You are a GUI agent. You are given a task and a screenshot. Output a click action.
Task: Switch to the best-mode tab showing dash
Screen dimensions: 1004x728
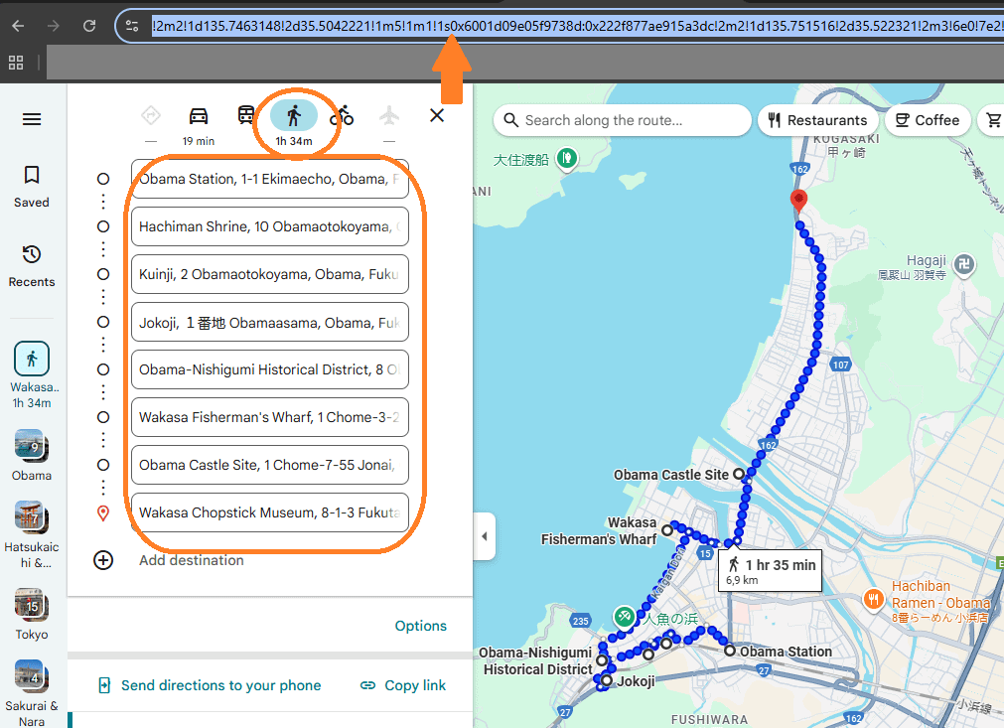151,115
